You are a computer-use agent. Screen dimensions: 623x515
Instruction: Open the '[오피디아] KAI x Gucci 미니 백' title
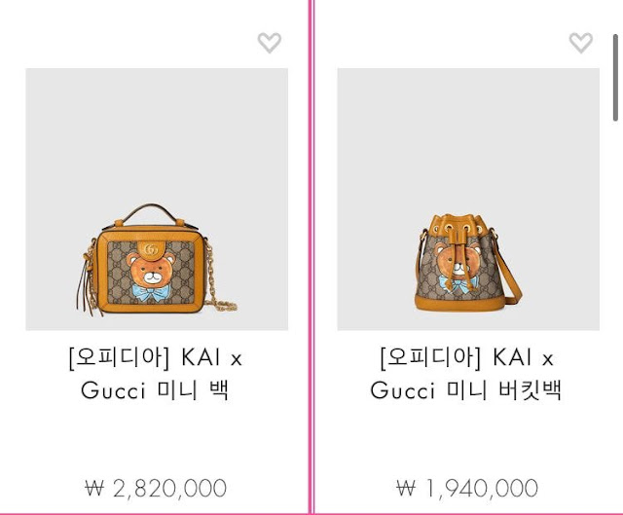[156, 374]
